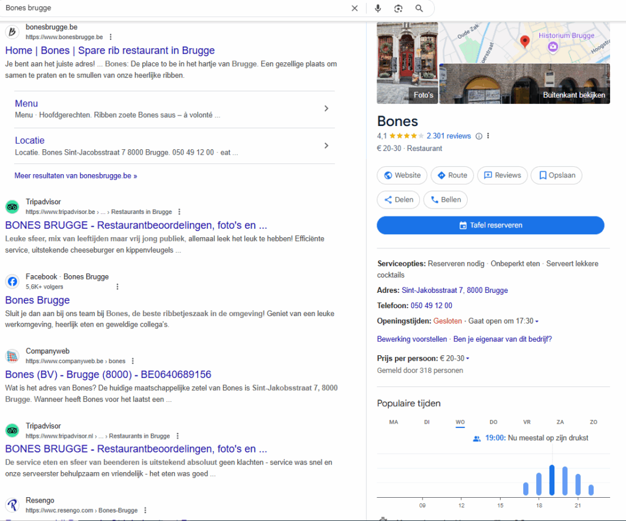Viewport: 626px width, 521px height.
Task: Open Home | Bones spare rib restaurant link
Action: [110, 51]
